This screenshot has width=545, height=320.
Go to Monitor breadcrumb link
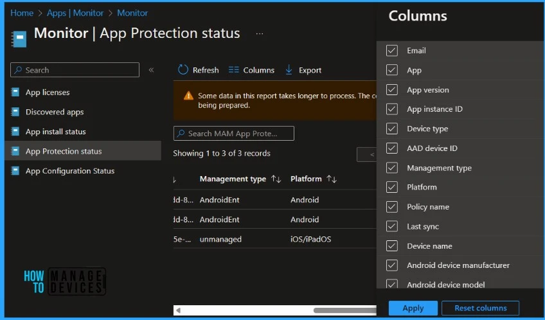pyautogui.click(x=132, y=13)
